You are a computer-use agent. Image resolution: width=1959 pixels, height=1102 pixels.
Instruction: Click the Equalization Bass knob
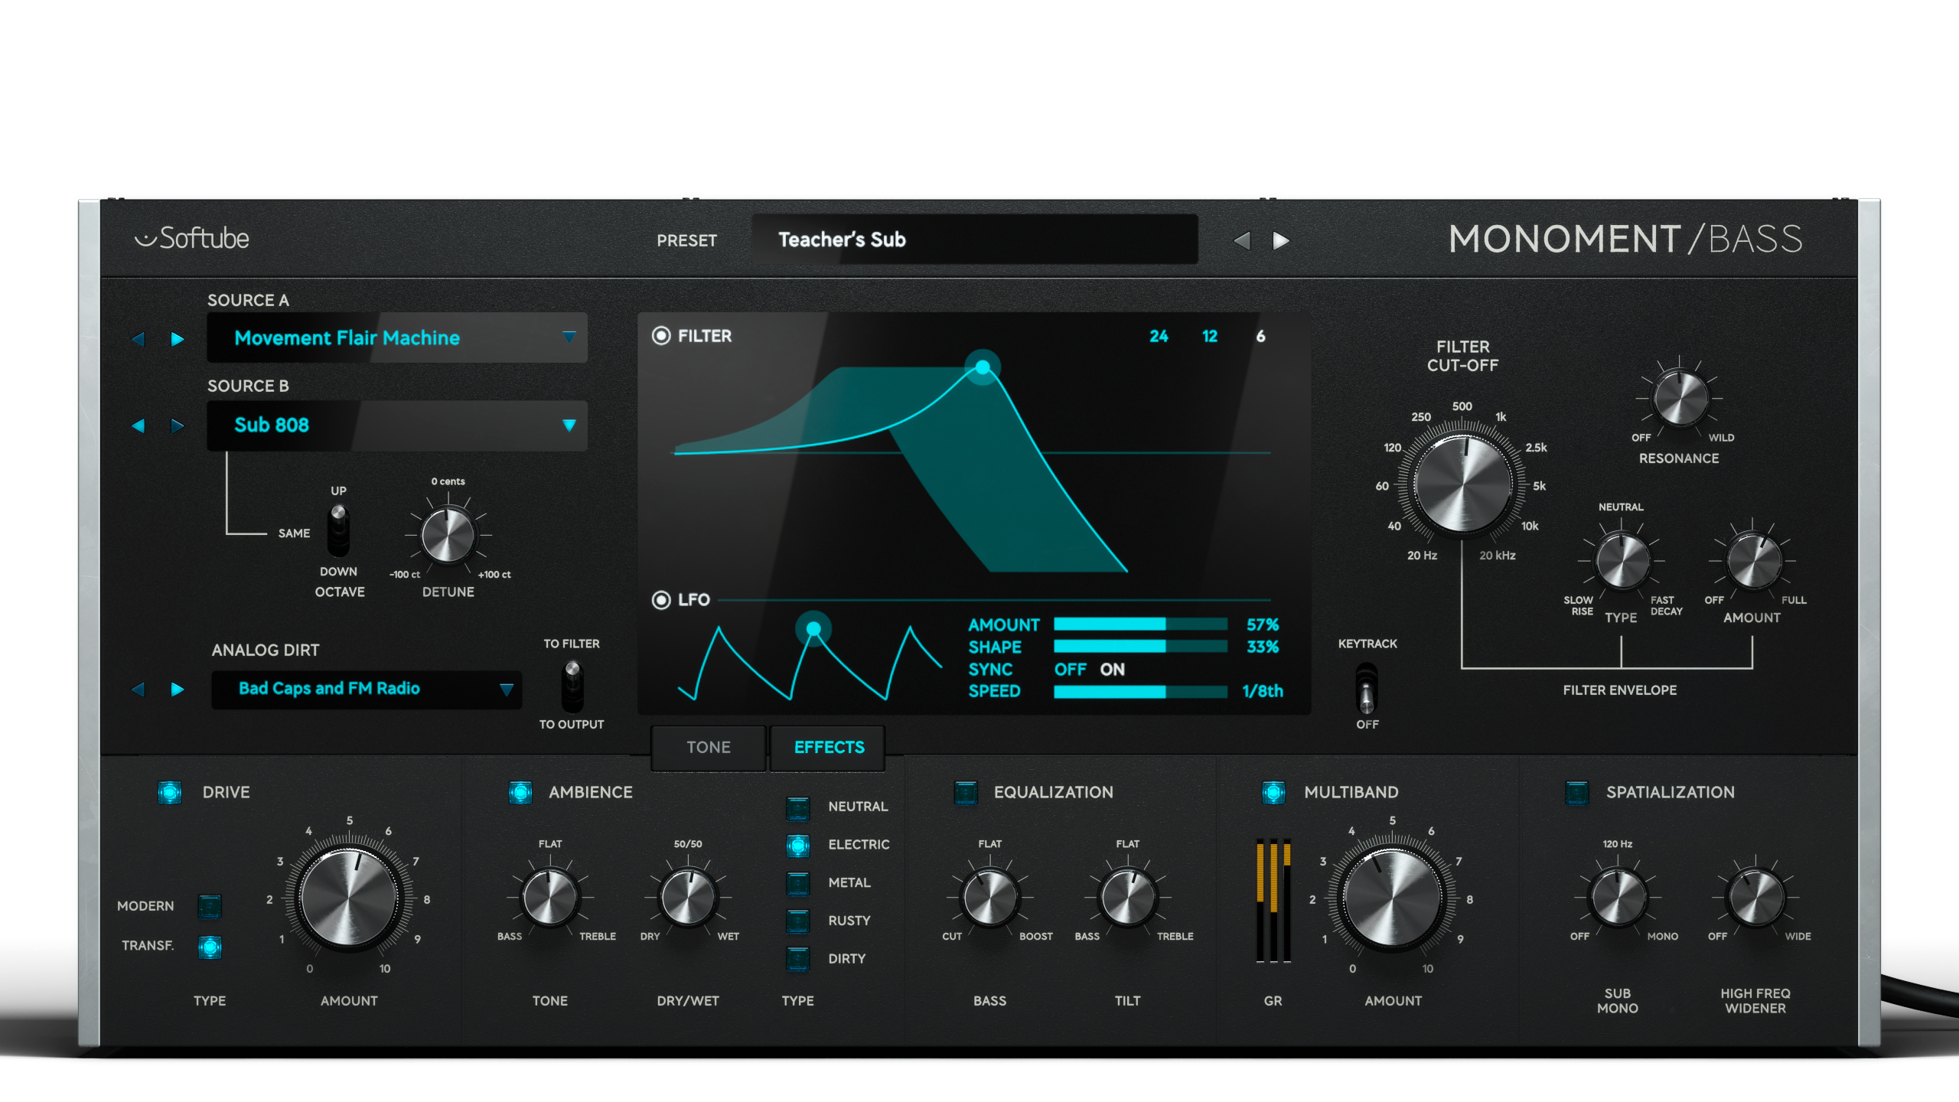tap(989, 897)
